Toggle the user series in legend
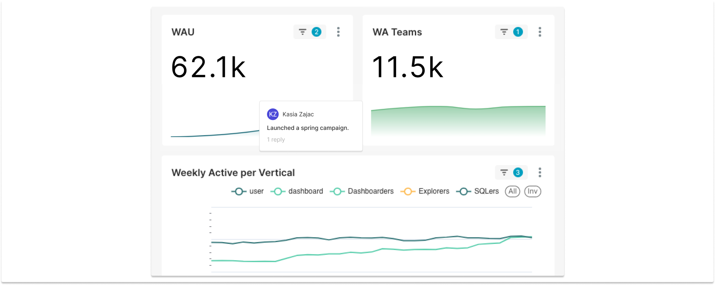Screen dimensions: 715x285 coord(248,191)
